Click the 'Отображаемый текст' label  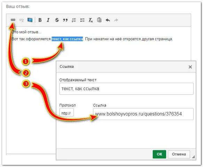pyautogui.click(x=78, y=80)
